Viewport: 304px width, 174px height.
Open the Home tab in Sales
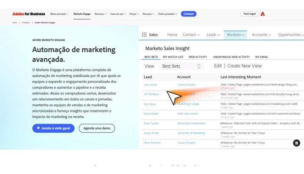172,34
